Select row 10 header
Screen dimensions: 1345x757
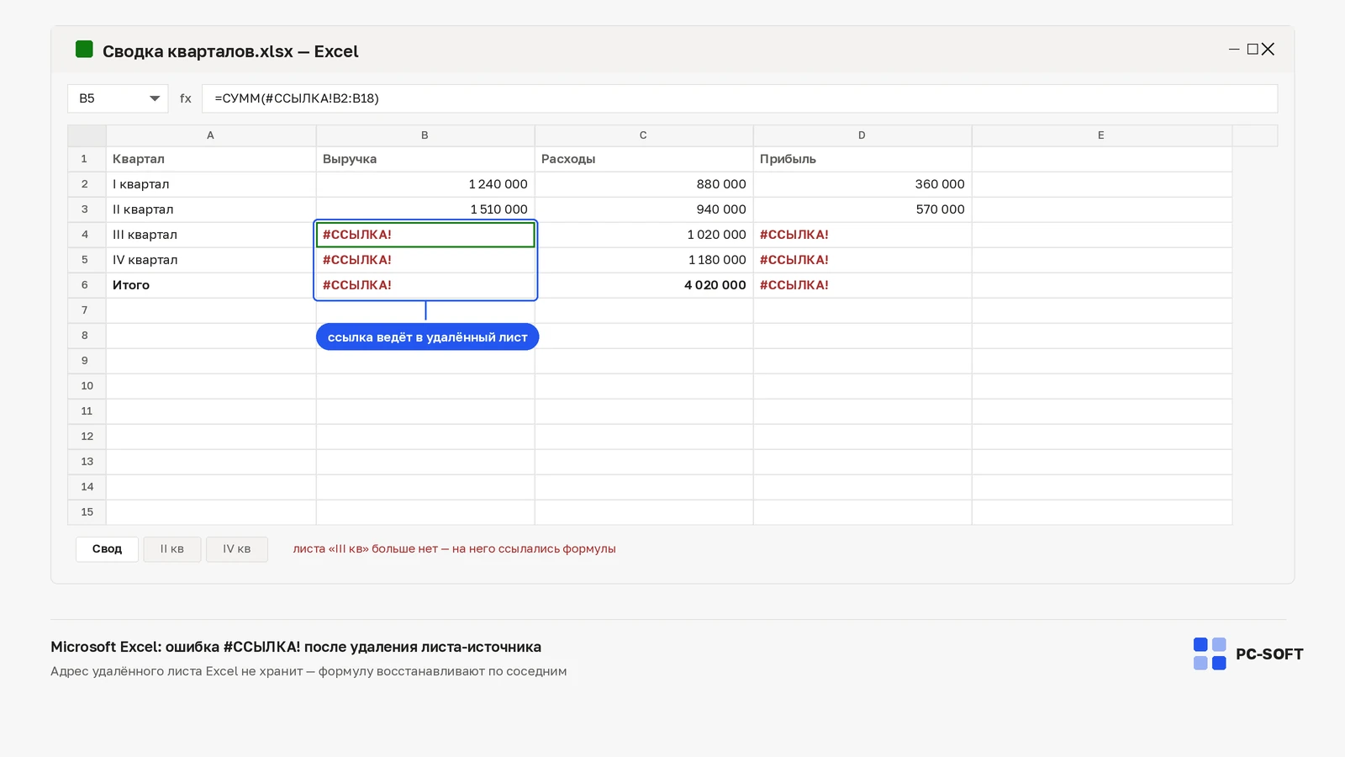pos(87,386)
